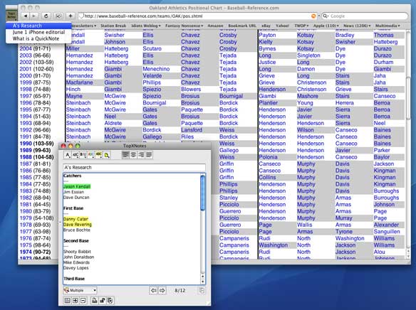Screen dimensions: 416x310
Task: Open text color menu in TopXNotes
Action: [91, 155]
